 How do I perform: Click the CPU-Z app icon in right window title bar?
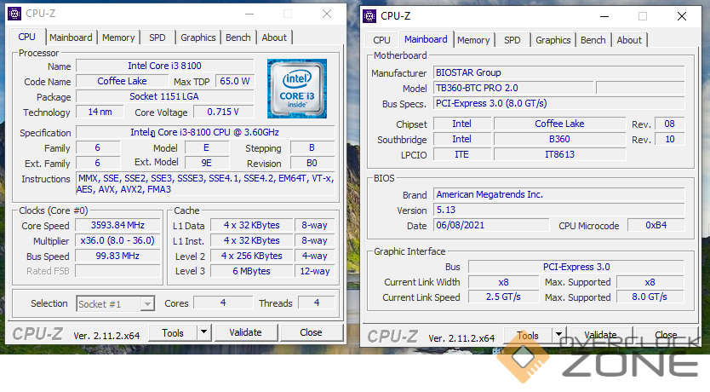point(369,15)
